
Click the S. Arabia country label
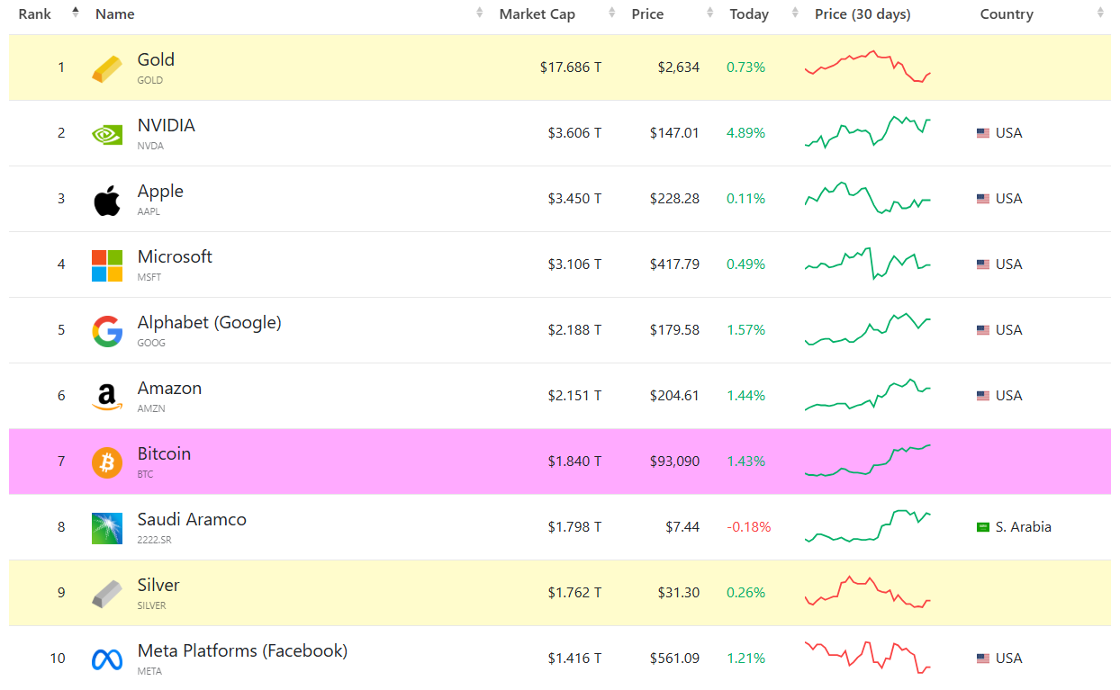click(1023, 527)
